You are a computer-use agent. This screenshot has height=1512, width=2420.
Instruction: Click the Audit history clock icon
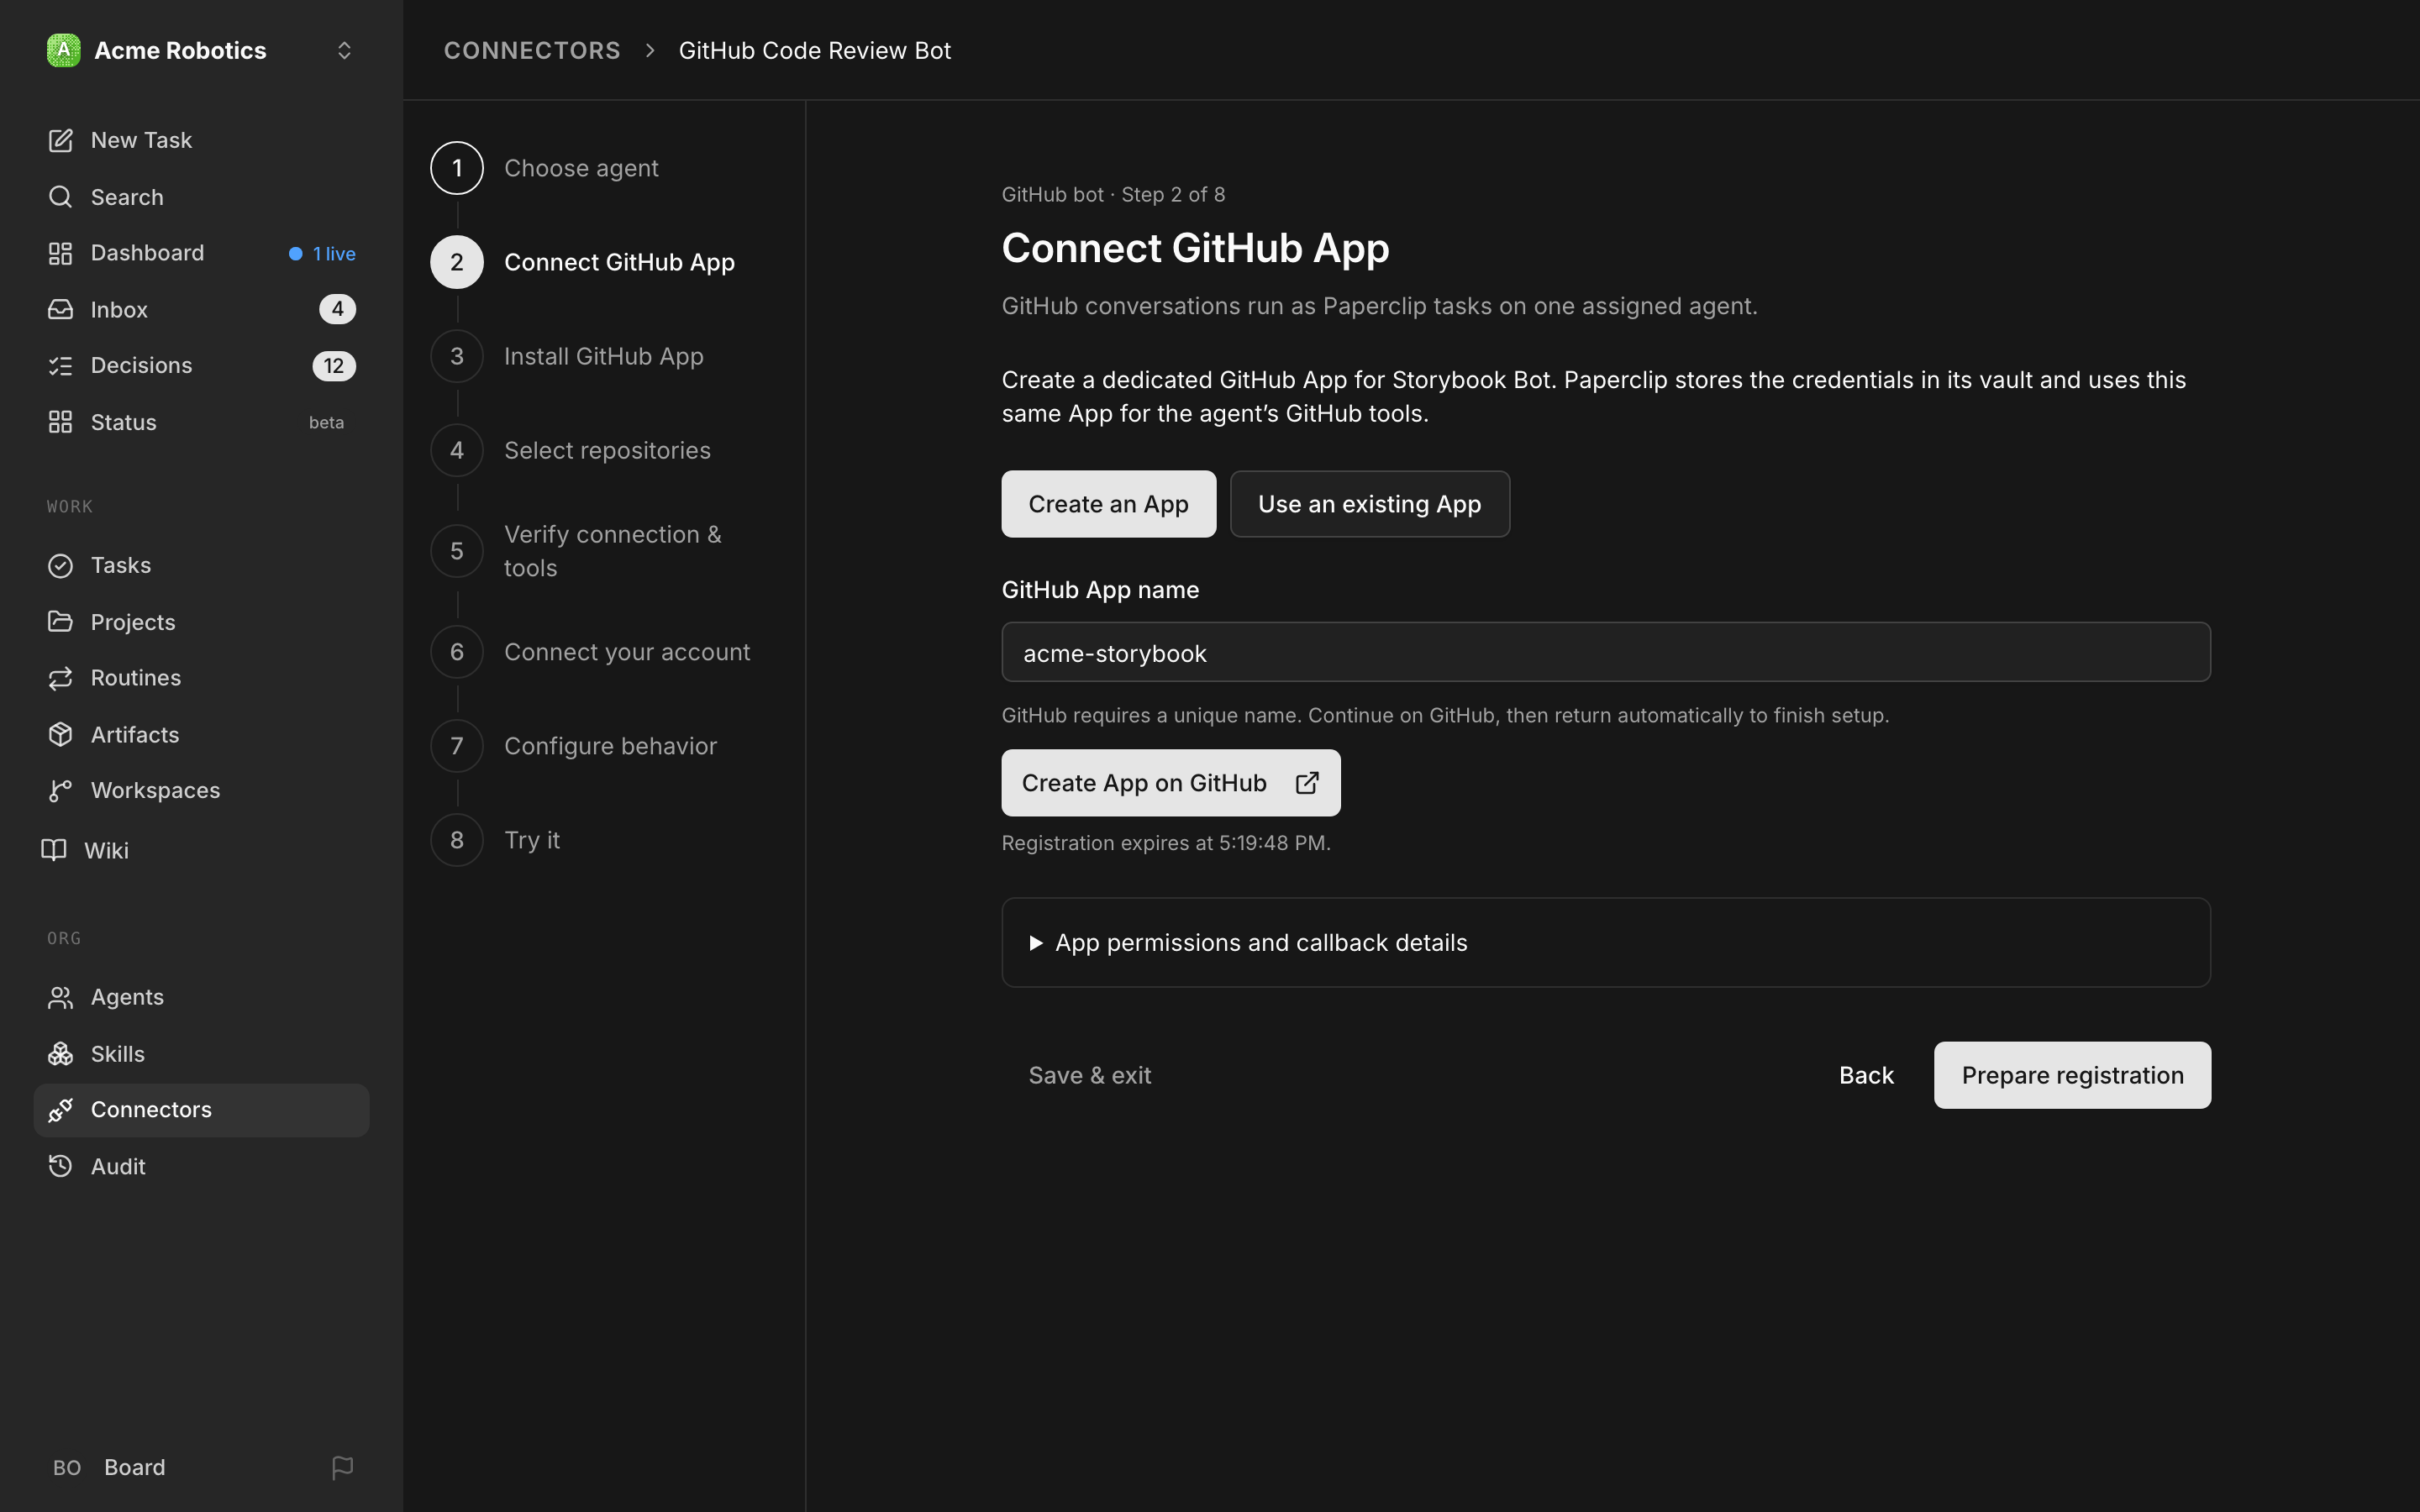click(60, 1166)
